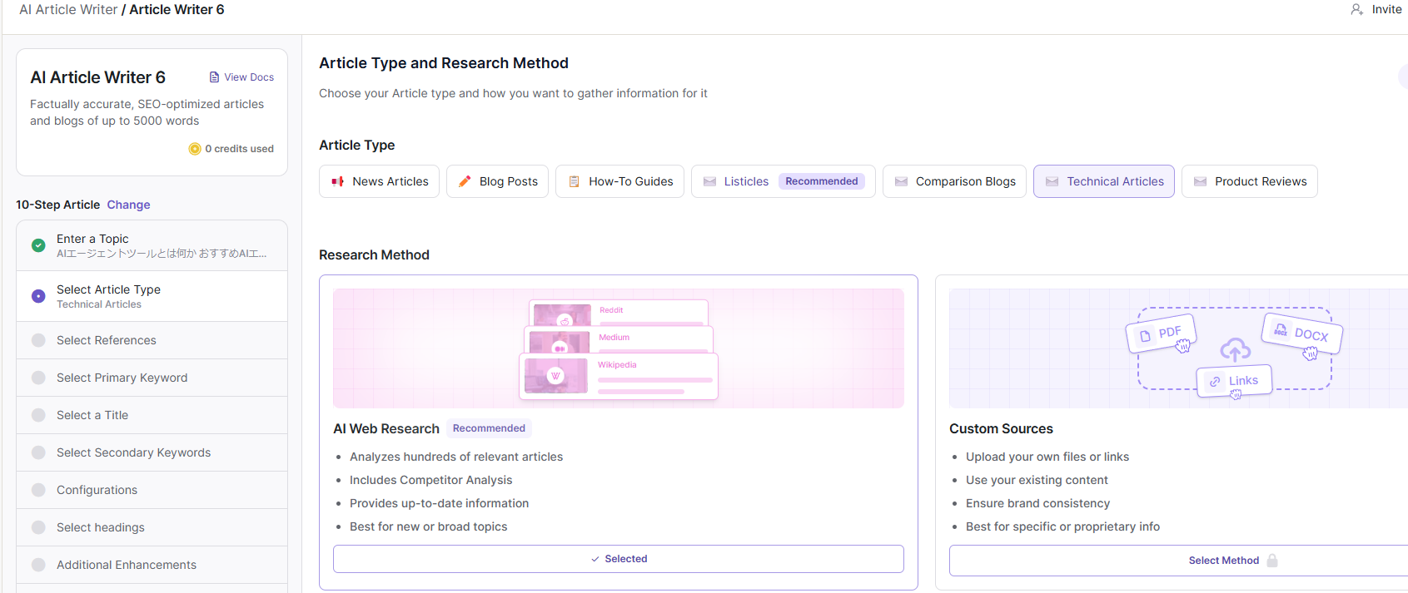
Task: Click the How-To Guides clipboard icon
Action: [x=574, y=181]
